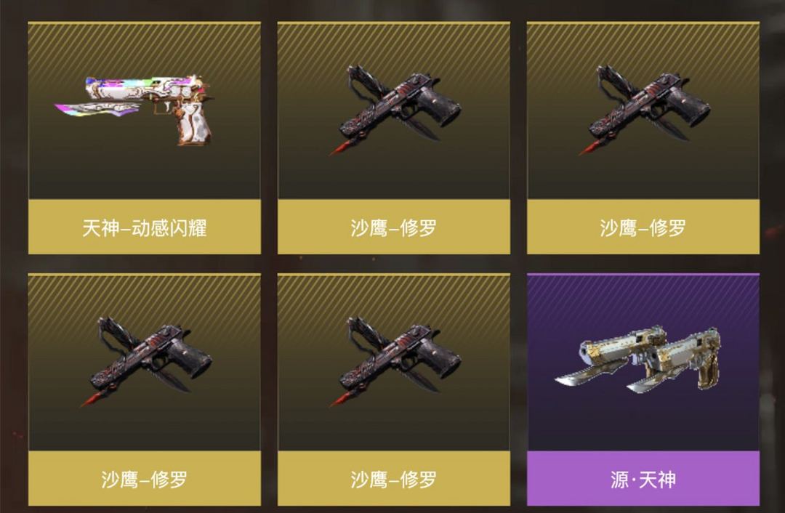
Task: Click the red dagger tip in top-row middle 沙鹰-修罗 card
Action: [340, 148]
